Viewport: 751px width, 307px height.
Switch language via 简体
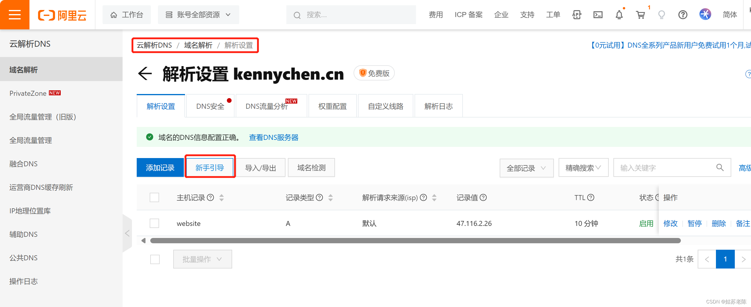pos(729,15)
